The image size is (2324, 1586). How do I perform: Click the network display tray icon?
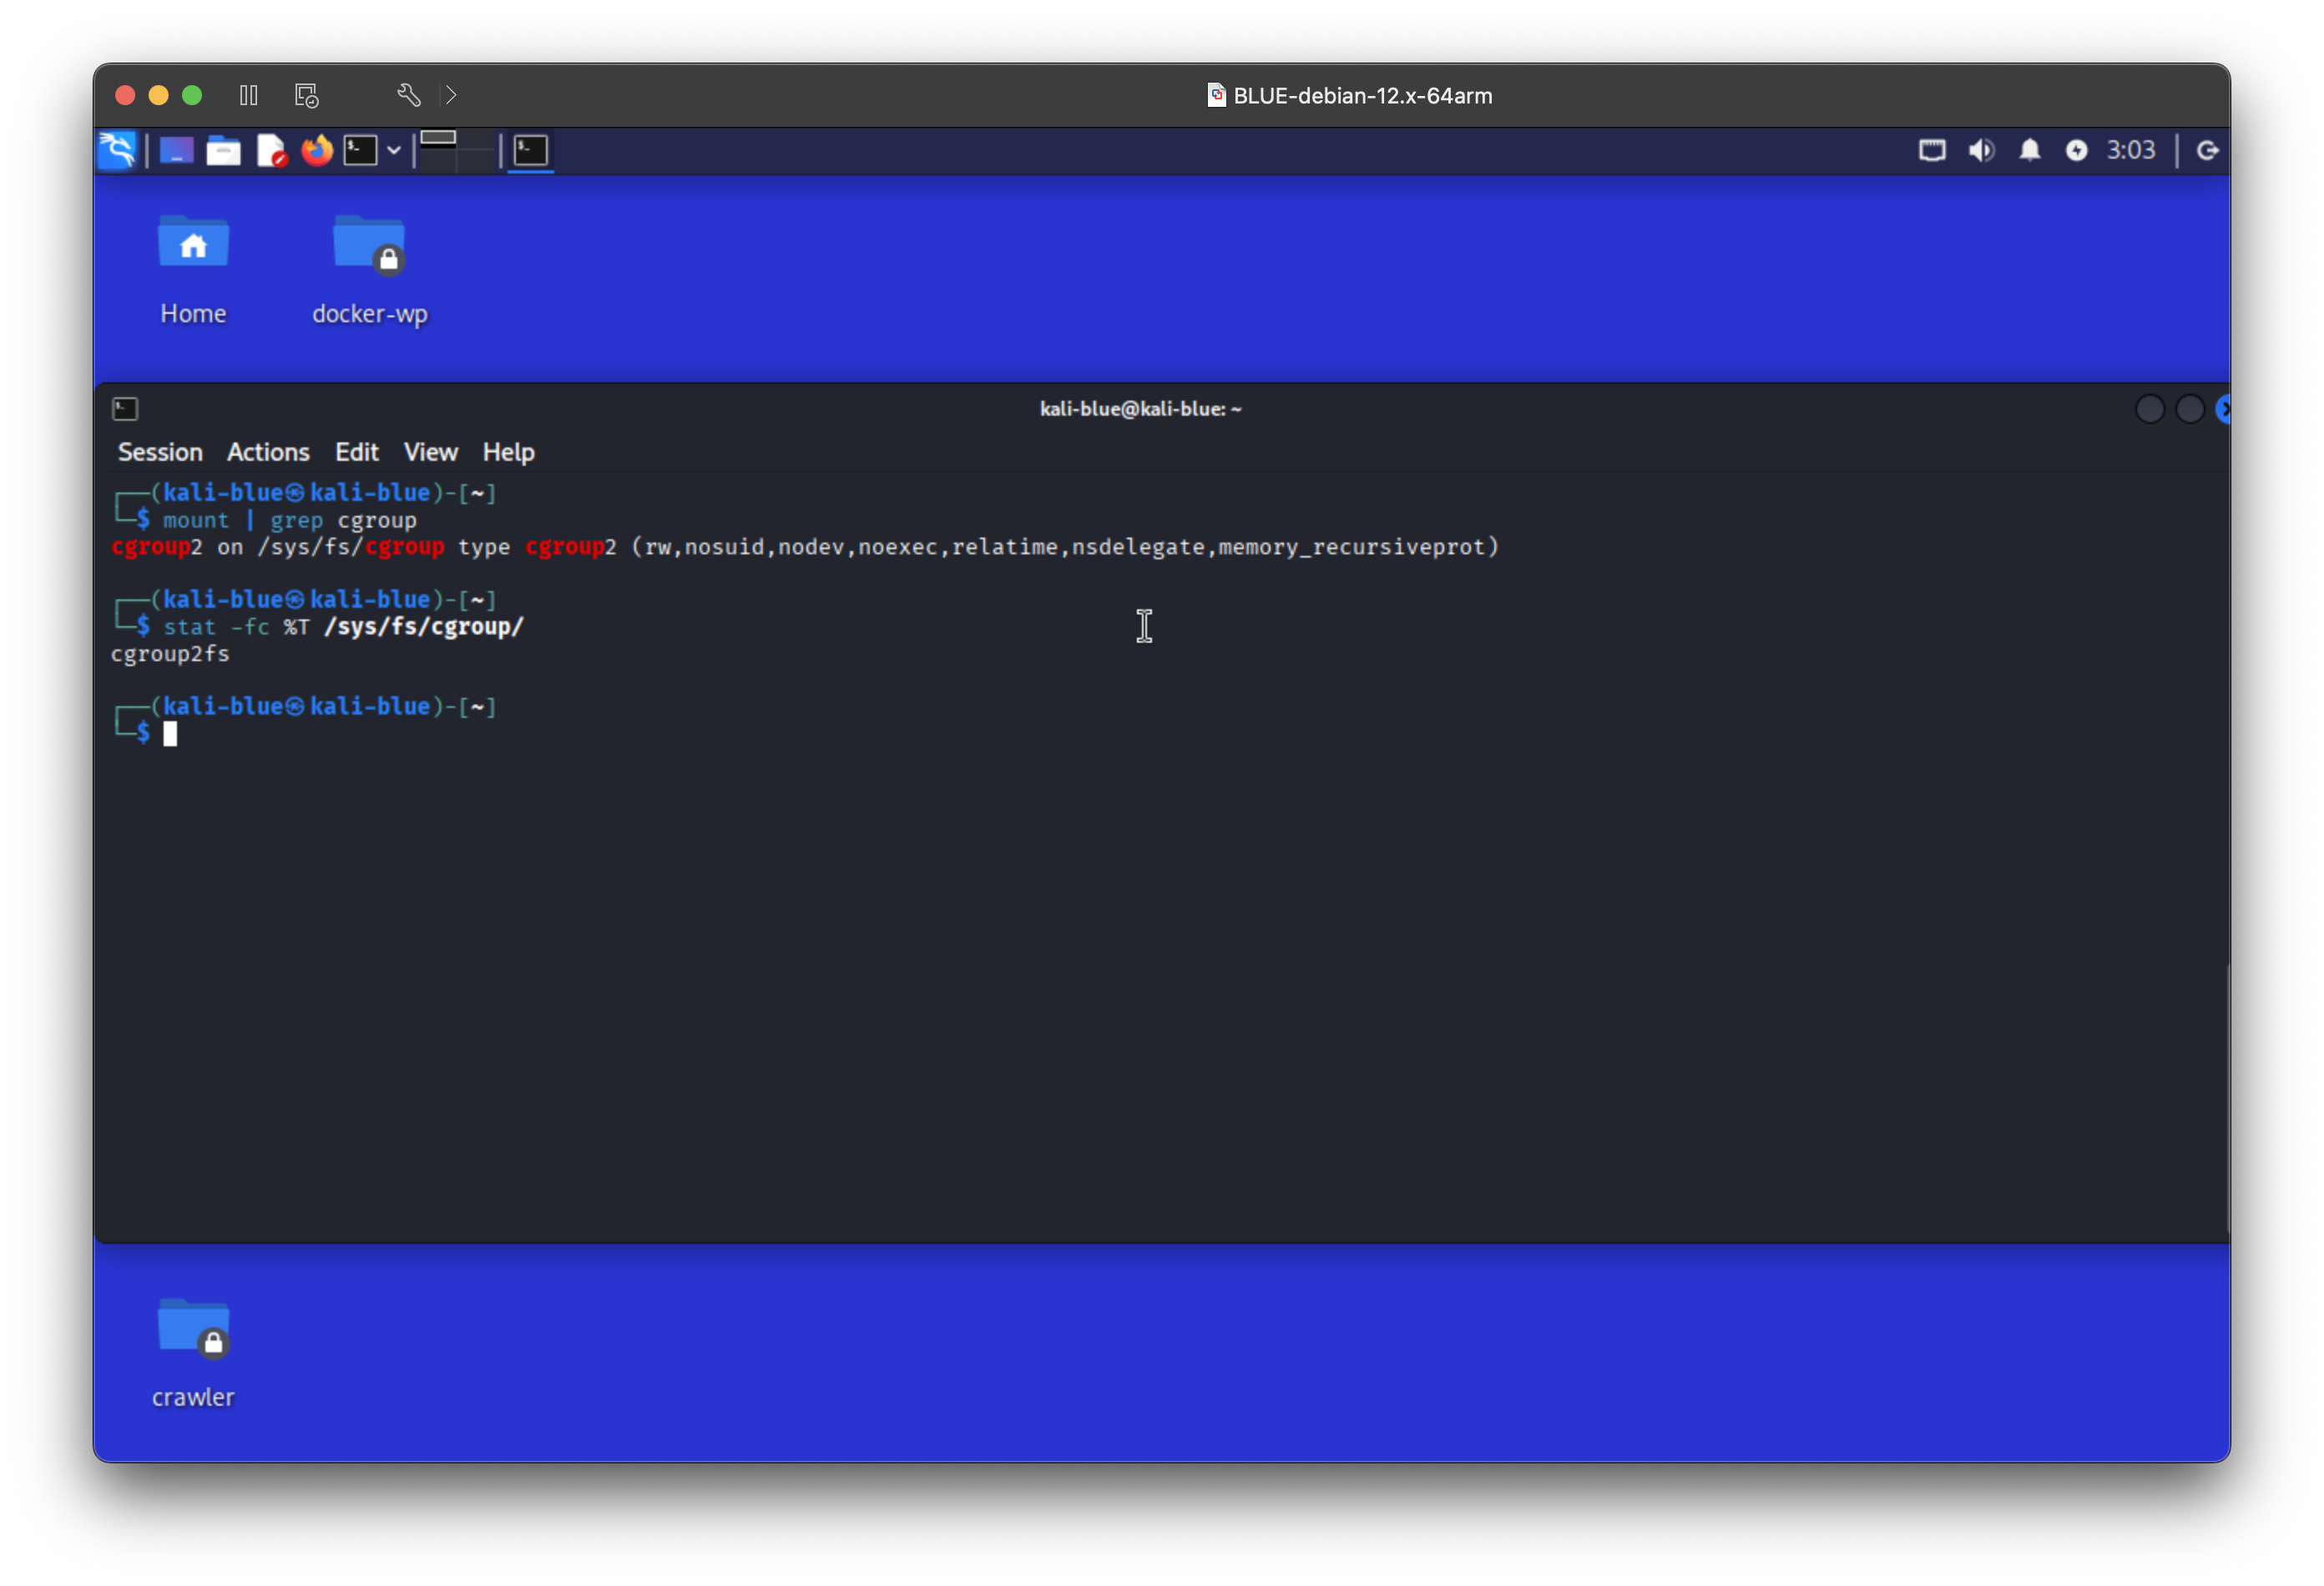pyautogui.click(x=1932, y=151)
